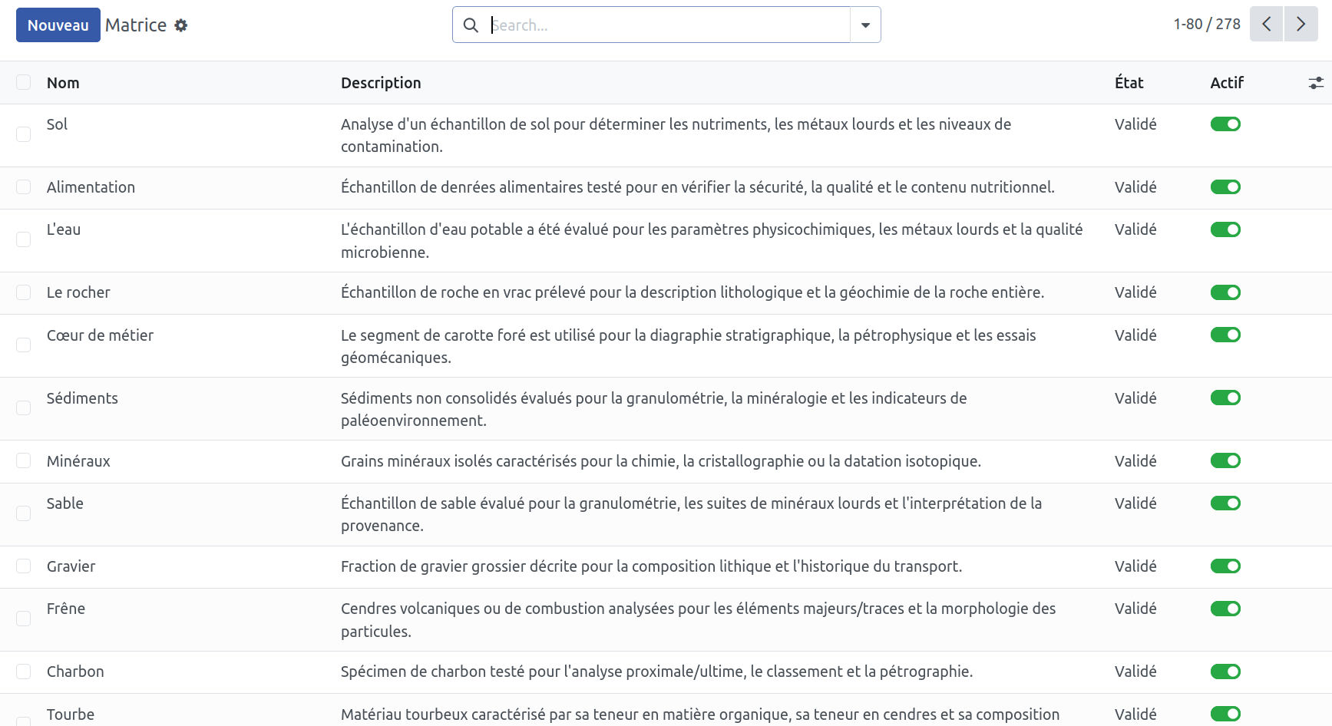Sort by the Nom column header
This screenshot has height=726, width=1332.
(x=63, y=83)
